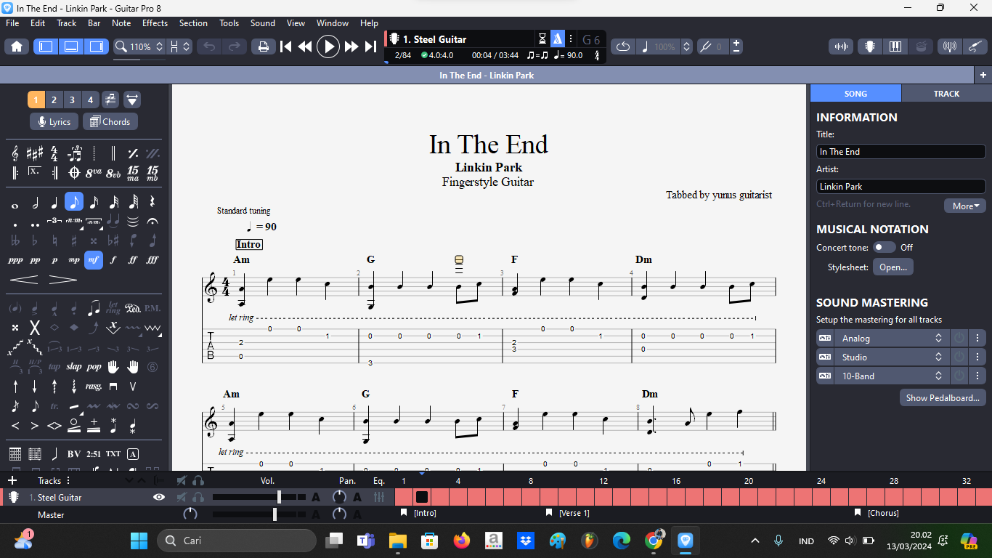Expand the More information options
Viewport: 992px width, 558px height.
tap(965, 206)
